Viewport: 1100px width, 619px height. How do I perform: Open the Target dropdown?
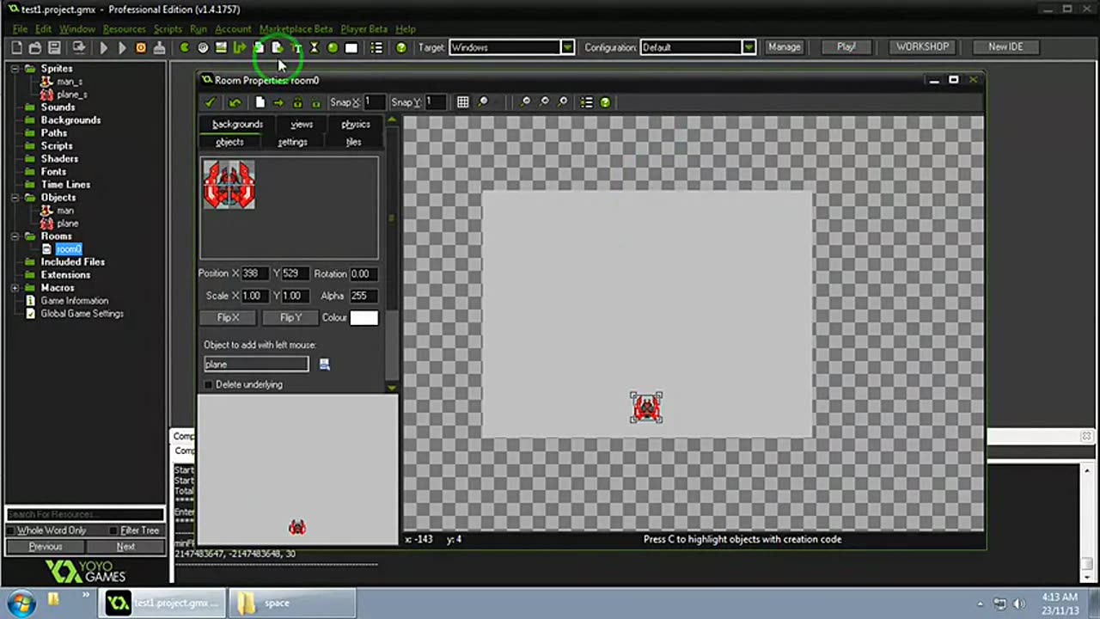[x=567, y=47]
